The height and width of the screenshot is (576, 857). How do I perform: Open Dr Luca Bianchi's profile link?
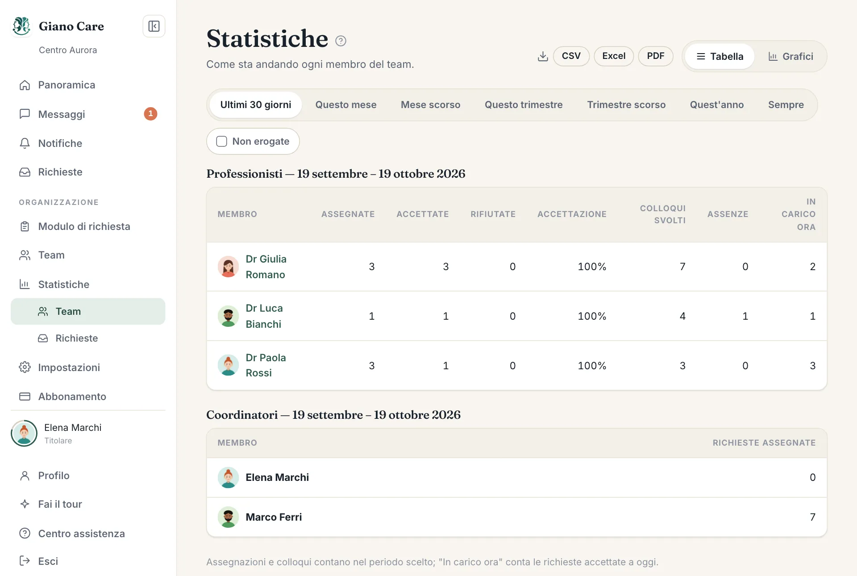[264, 316]
